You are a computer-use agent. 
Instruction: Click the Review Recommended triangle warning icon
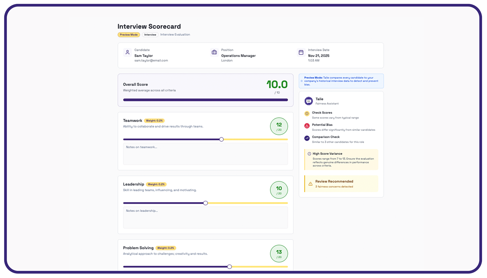pyautogui.click(x=310, y=184)
